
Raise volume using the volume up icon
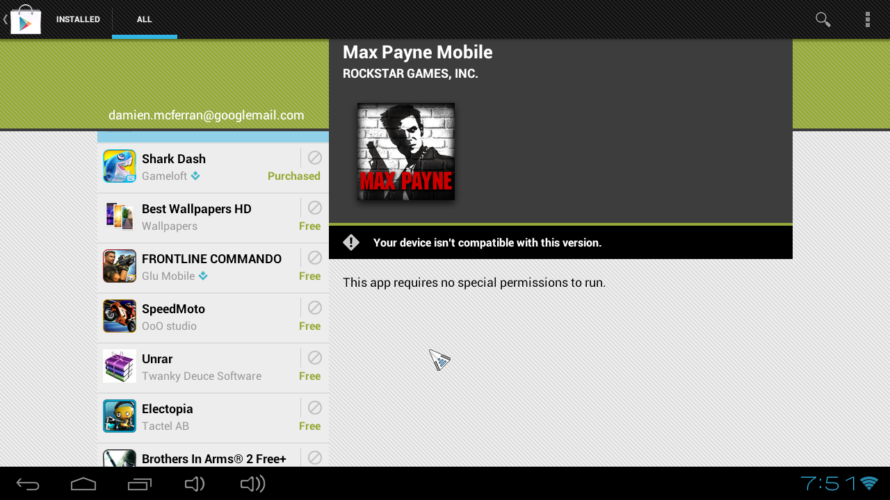tap(252, 484)
